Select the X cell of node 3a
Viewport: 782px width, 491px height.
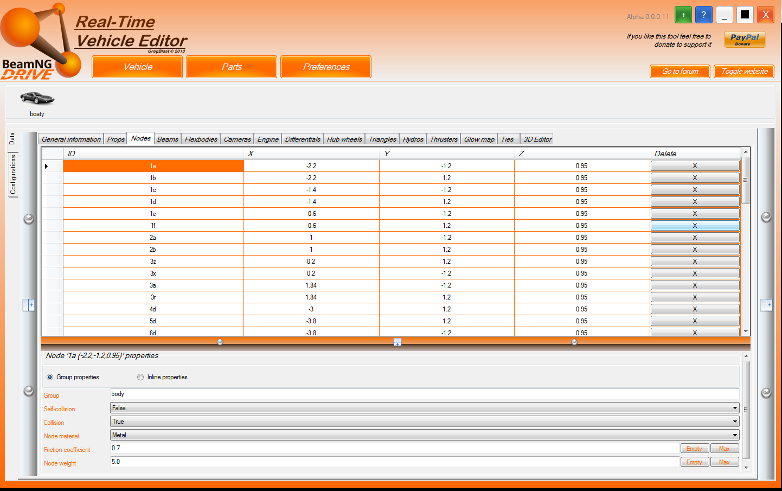pyautogui.click(x=311, y=285)
